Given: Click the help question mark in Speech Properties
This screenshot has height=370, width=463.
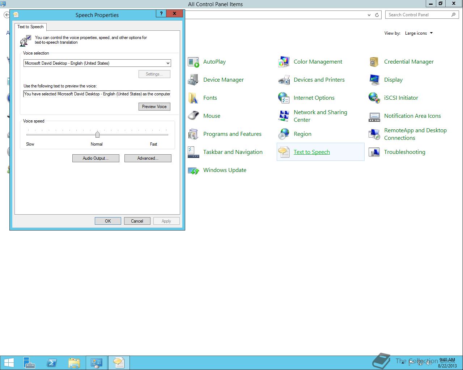Looking at the screenshot, I should coord(161,13).
